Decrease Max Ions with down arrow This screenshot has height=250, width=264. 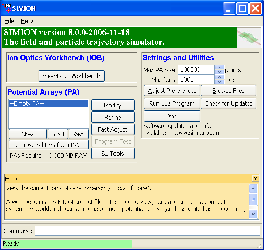219,82
